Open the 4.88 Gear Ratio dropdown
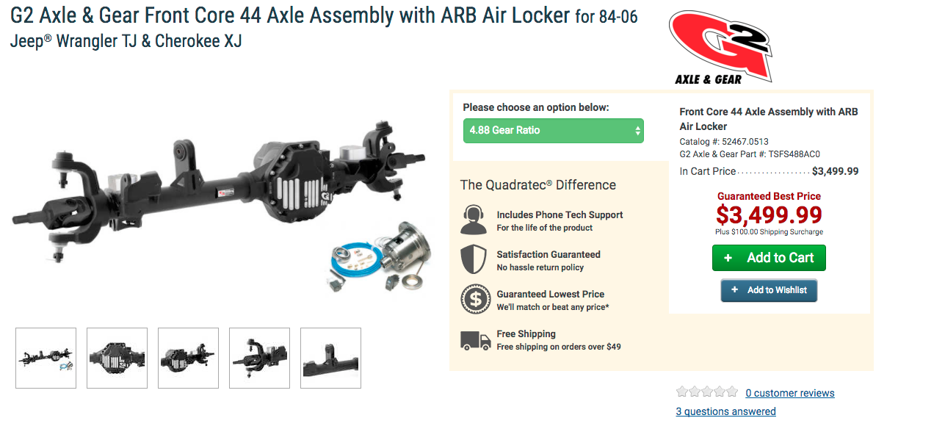The width and height of the screenshot is (945, 429). 554,131
